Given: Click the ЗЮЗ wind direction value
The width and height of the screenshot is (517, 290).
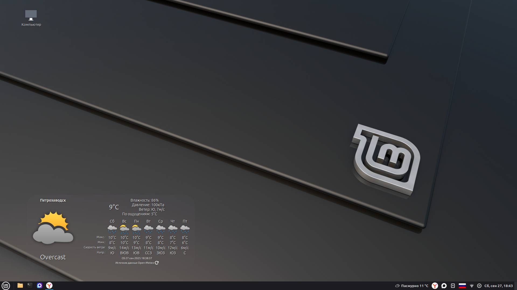Looking at the screenshot, I should pyautogui.click(x=161, y=253).
